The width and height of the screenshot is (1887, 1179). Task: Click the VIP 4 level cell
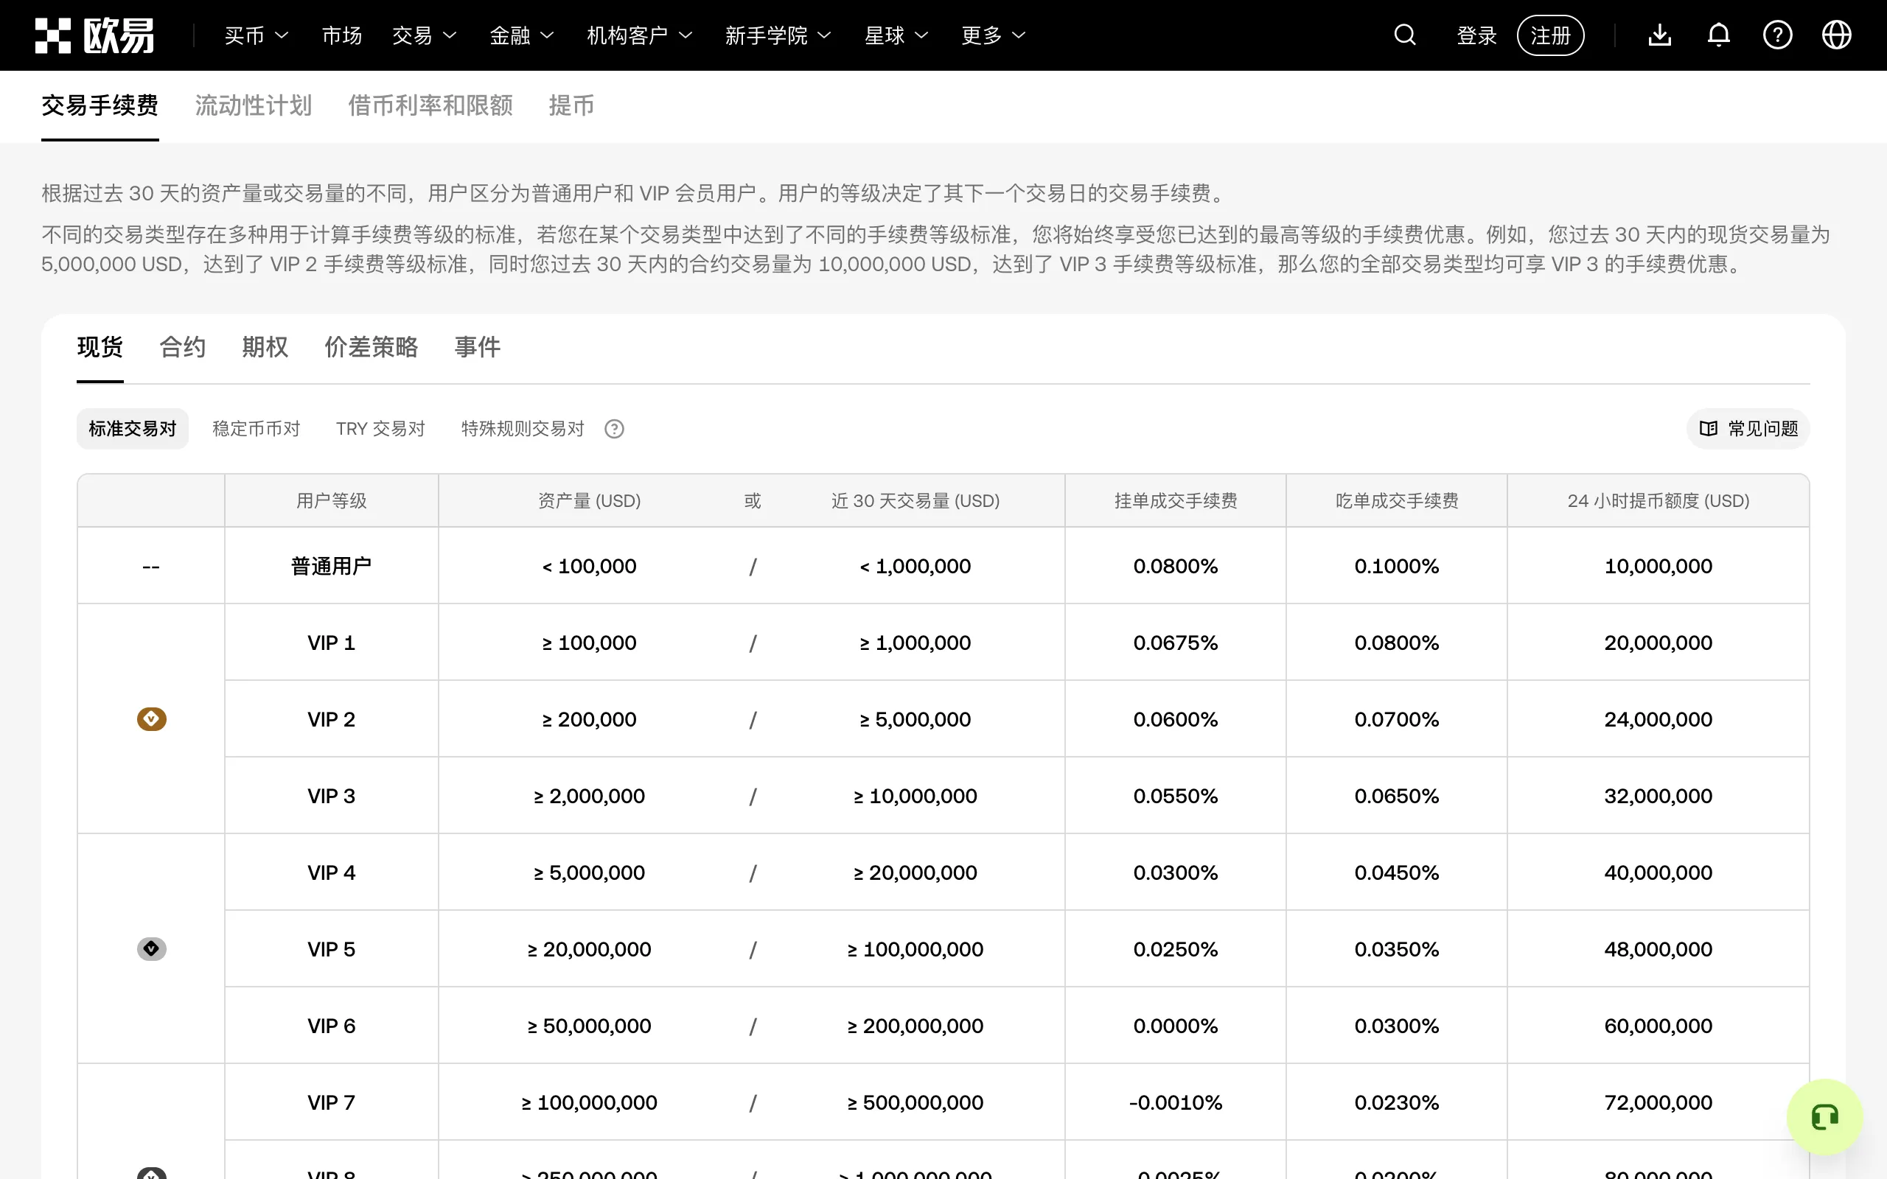[x=332, y=872]
